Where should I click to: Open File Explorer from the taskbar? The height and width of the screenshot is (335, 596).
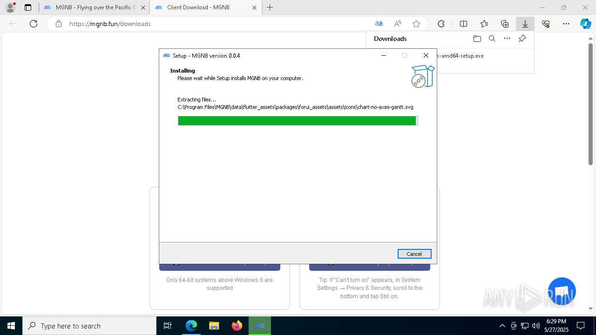pos(214,326)
